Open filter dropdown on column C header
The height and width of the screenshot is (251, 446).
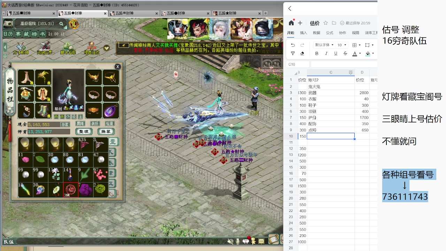(x=351, y=72)
